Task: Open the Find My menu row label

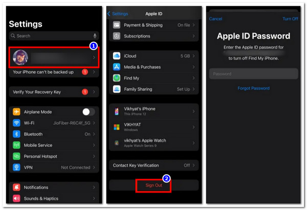Action: point(131,78)
